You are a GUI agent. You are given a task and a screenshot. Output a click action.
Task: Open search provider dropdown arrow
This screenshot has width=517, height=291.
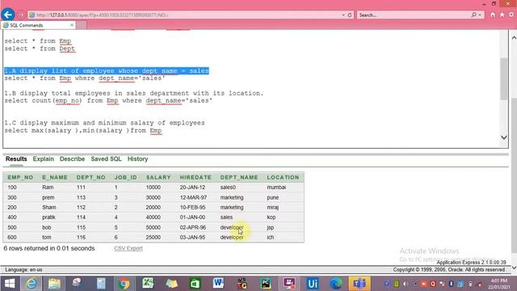(x=480, y=15)
